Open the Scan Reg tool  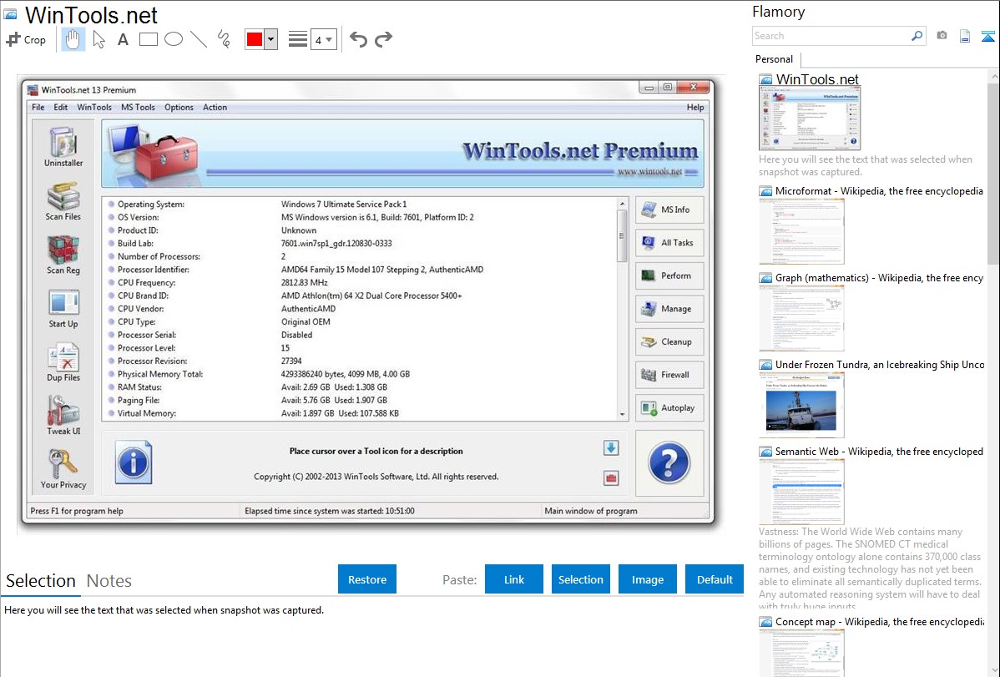63,255
